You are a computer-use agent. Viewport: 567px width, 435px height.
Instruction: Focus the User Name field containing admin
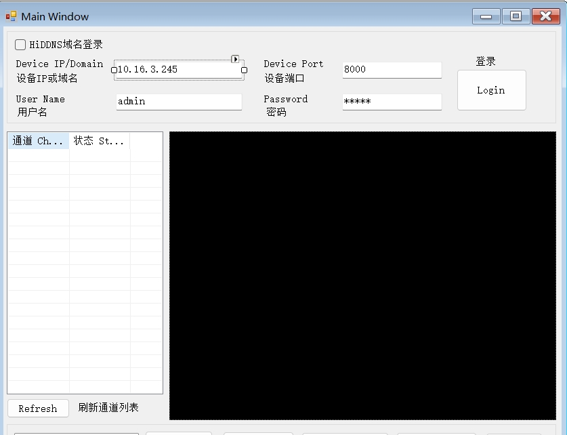coord(179,102)
